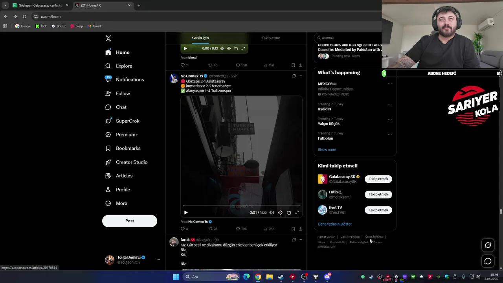Share the blesd video post
The width and height of the screenshot is (503, 283).
pos(300,65)
